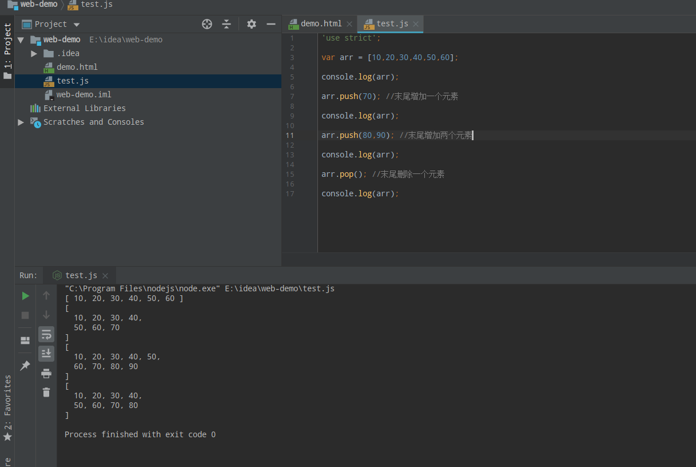This screenshot has height=467, width=696.
Task: Click '50, 60, 70, 80' console output line
Action: [x=106, y=406]
